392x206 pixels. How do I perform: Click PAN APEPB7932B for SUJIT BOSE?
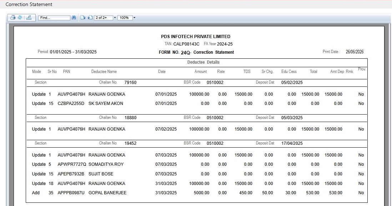click(71, 174)
